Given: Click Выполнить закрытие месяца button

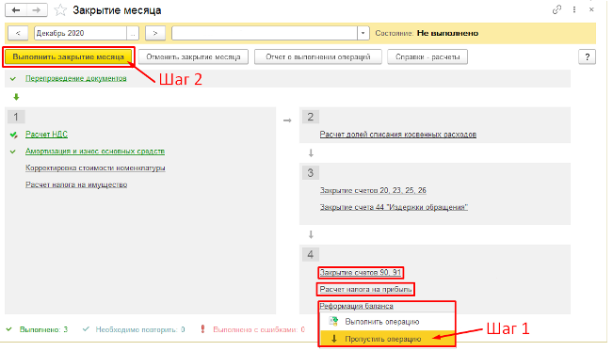Looking at the screenshot, I should coord(69,57).
